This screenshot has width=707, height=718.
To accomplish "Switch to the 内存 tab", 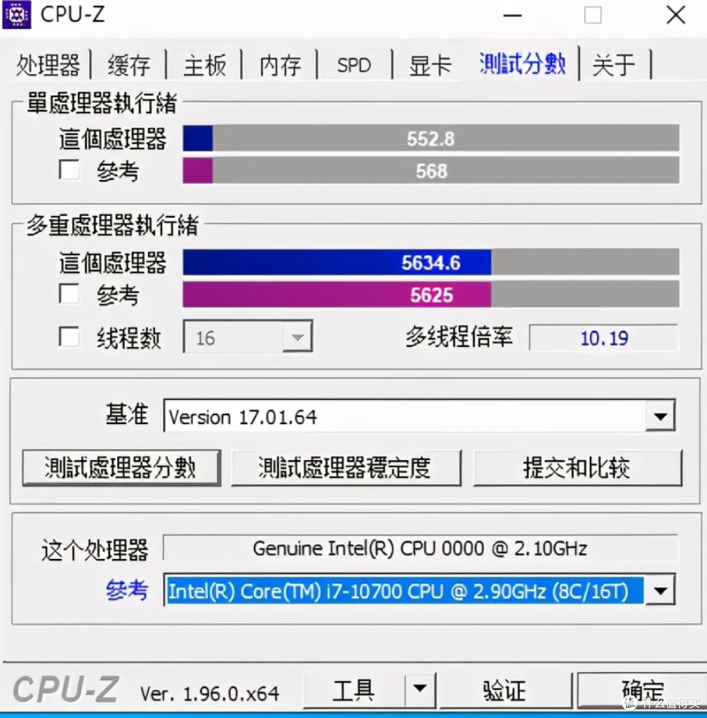I will [280, 65].
